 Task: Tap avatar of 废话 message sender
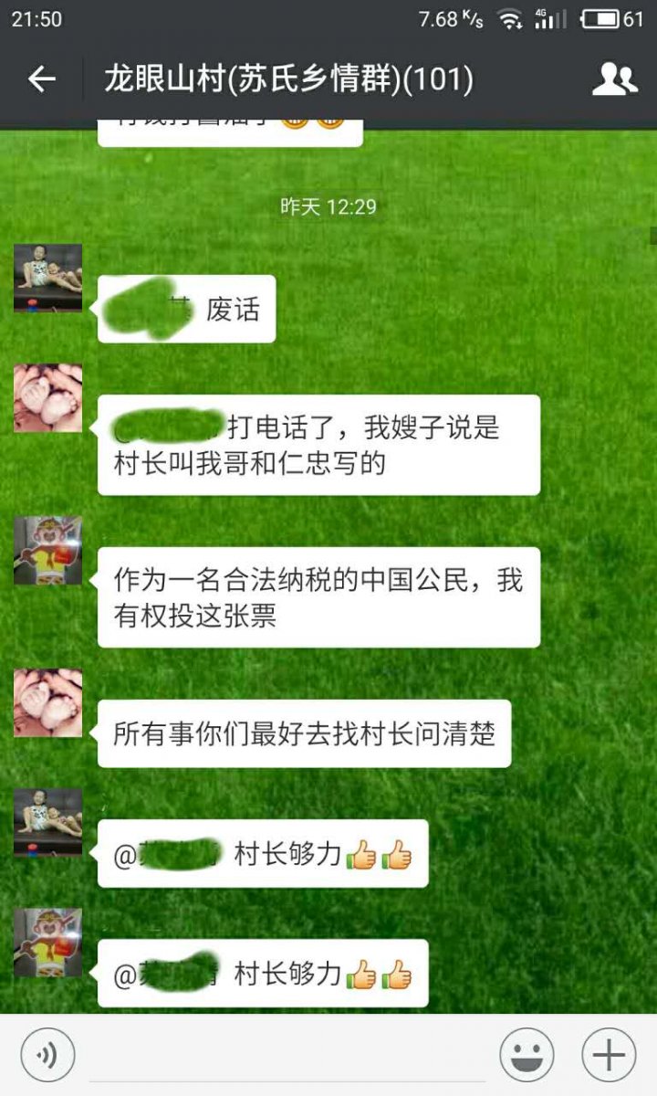pos(47,278)
